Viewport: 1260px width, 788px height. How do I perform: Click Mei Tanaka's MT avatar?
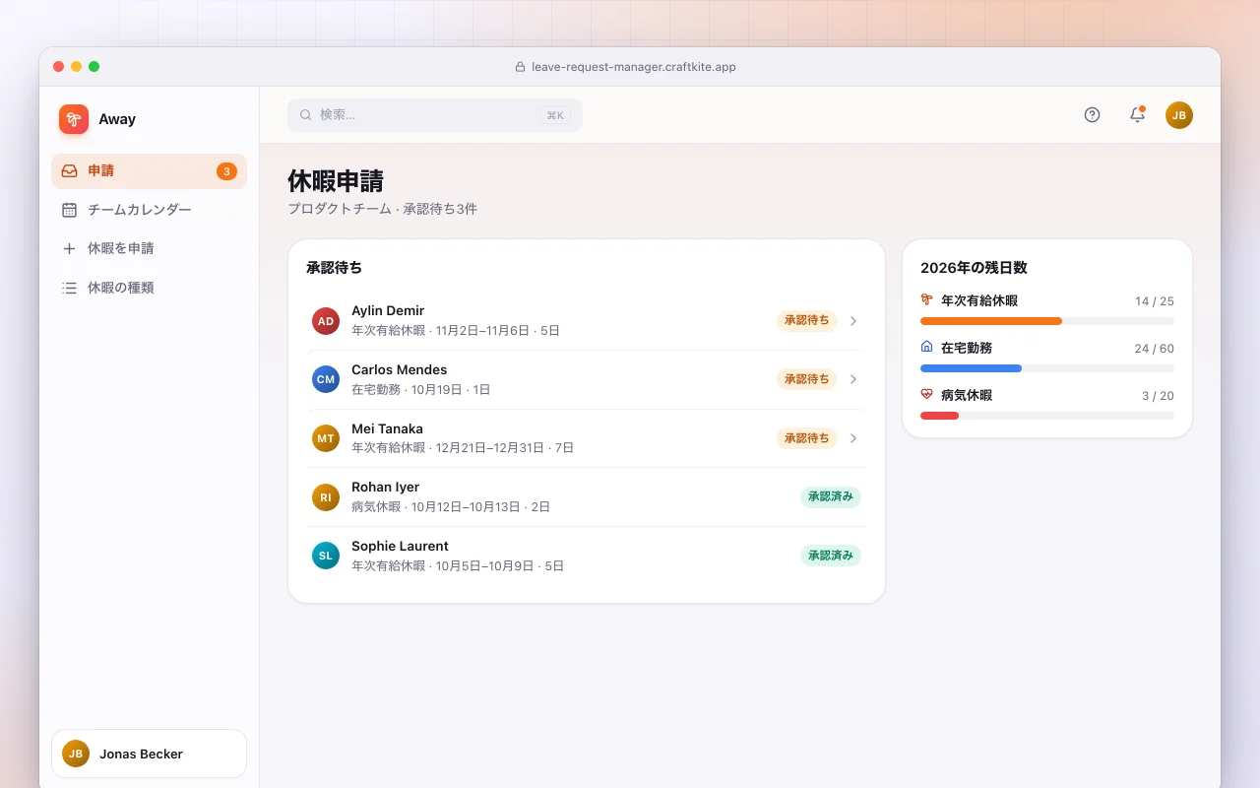[x=326, y=438]
